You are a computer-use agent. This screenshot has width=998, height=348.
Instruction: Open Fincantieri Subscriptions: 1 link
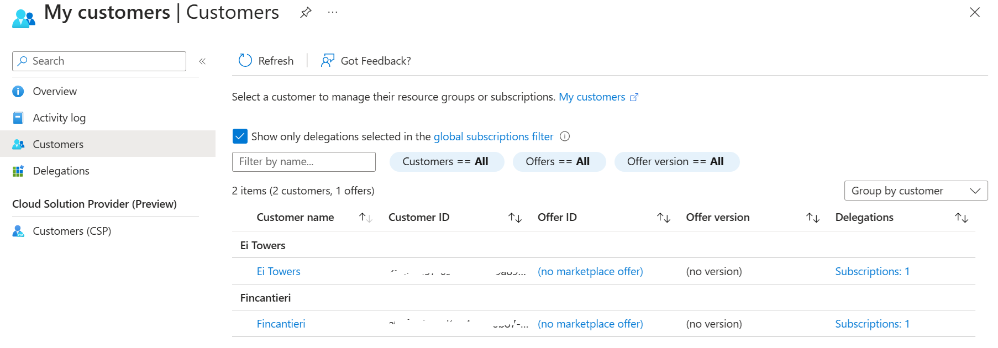tap(872, 324)
